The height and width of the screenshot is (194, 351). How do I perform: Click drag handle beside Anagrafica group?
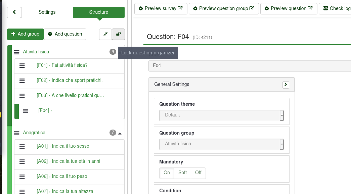(17, 133)
